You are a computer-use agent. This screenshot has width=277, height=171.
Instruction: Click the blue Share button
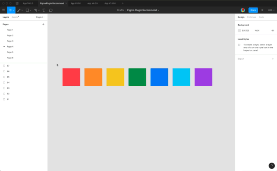coord(253,10)
